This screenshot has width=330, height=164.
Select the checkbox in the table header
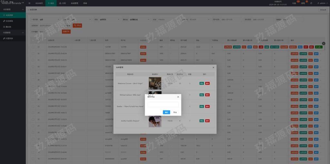(x=33, y=40)
